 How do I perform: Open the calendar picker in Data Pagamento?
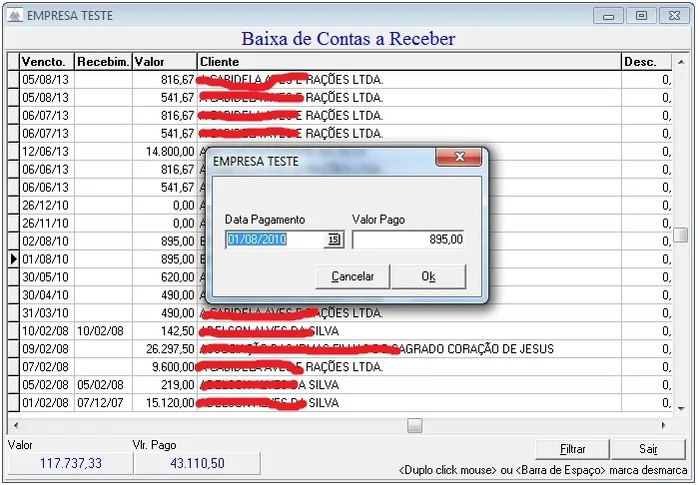[334, 240]
